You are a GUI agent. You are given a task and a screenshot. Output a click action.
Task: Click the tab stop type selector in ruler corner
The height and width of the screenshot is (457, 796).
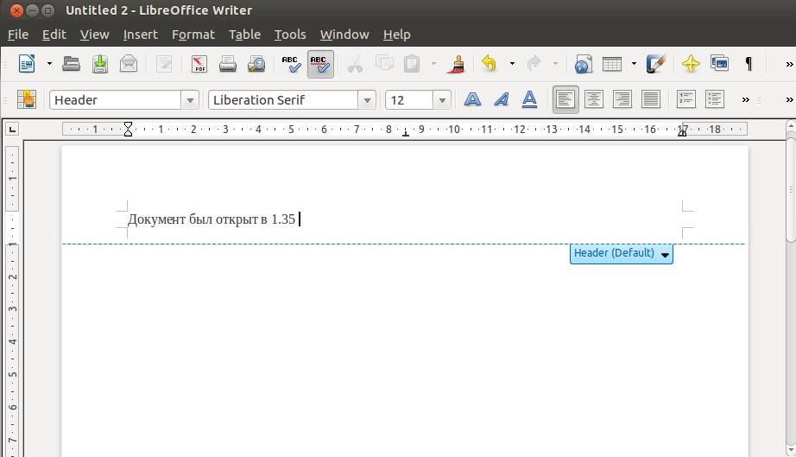(12, 130)
